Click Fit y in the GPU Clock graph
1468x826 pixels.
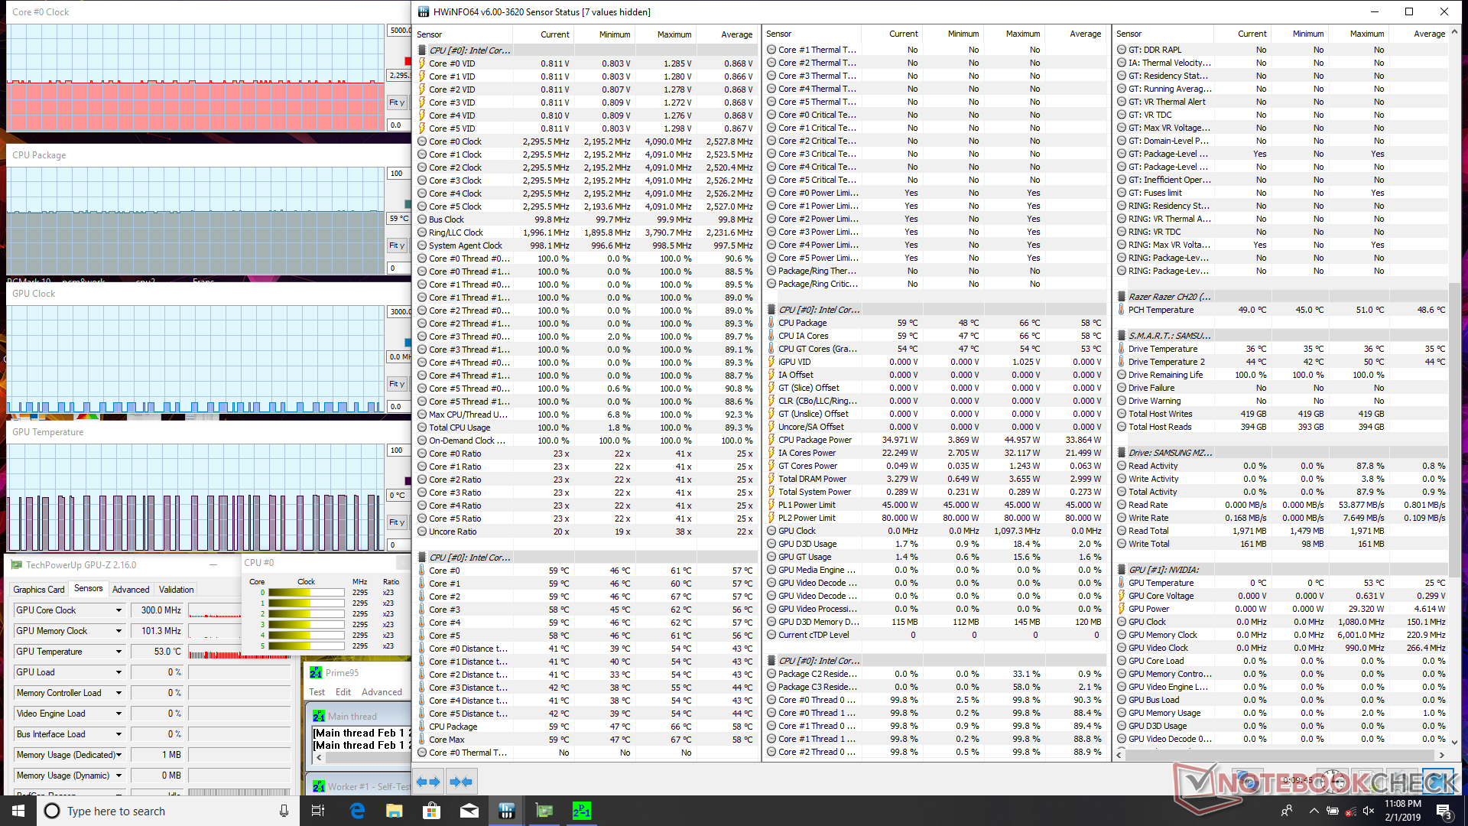pyautogui.click(x=397, y=384)
